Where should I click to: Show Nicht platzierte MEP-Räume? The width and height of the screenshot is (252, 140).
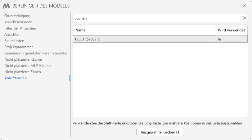(27, 66)
